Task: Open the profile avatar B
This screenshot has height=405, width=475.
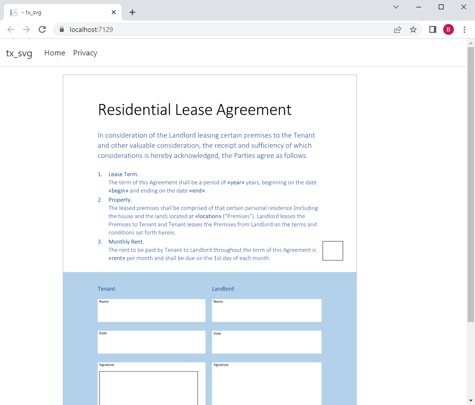Action: pyautogui.click(x=449, y=29)
